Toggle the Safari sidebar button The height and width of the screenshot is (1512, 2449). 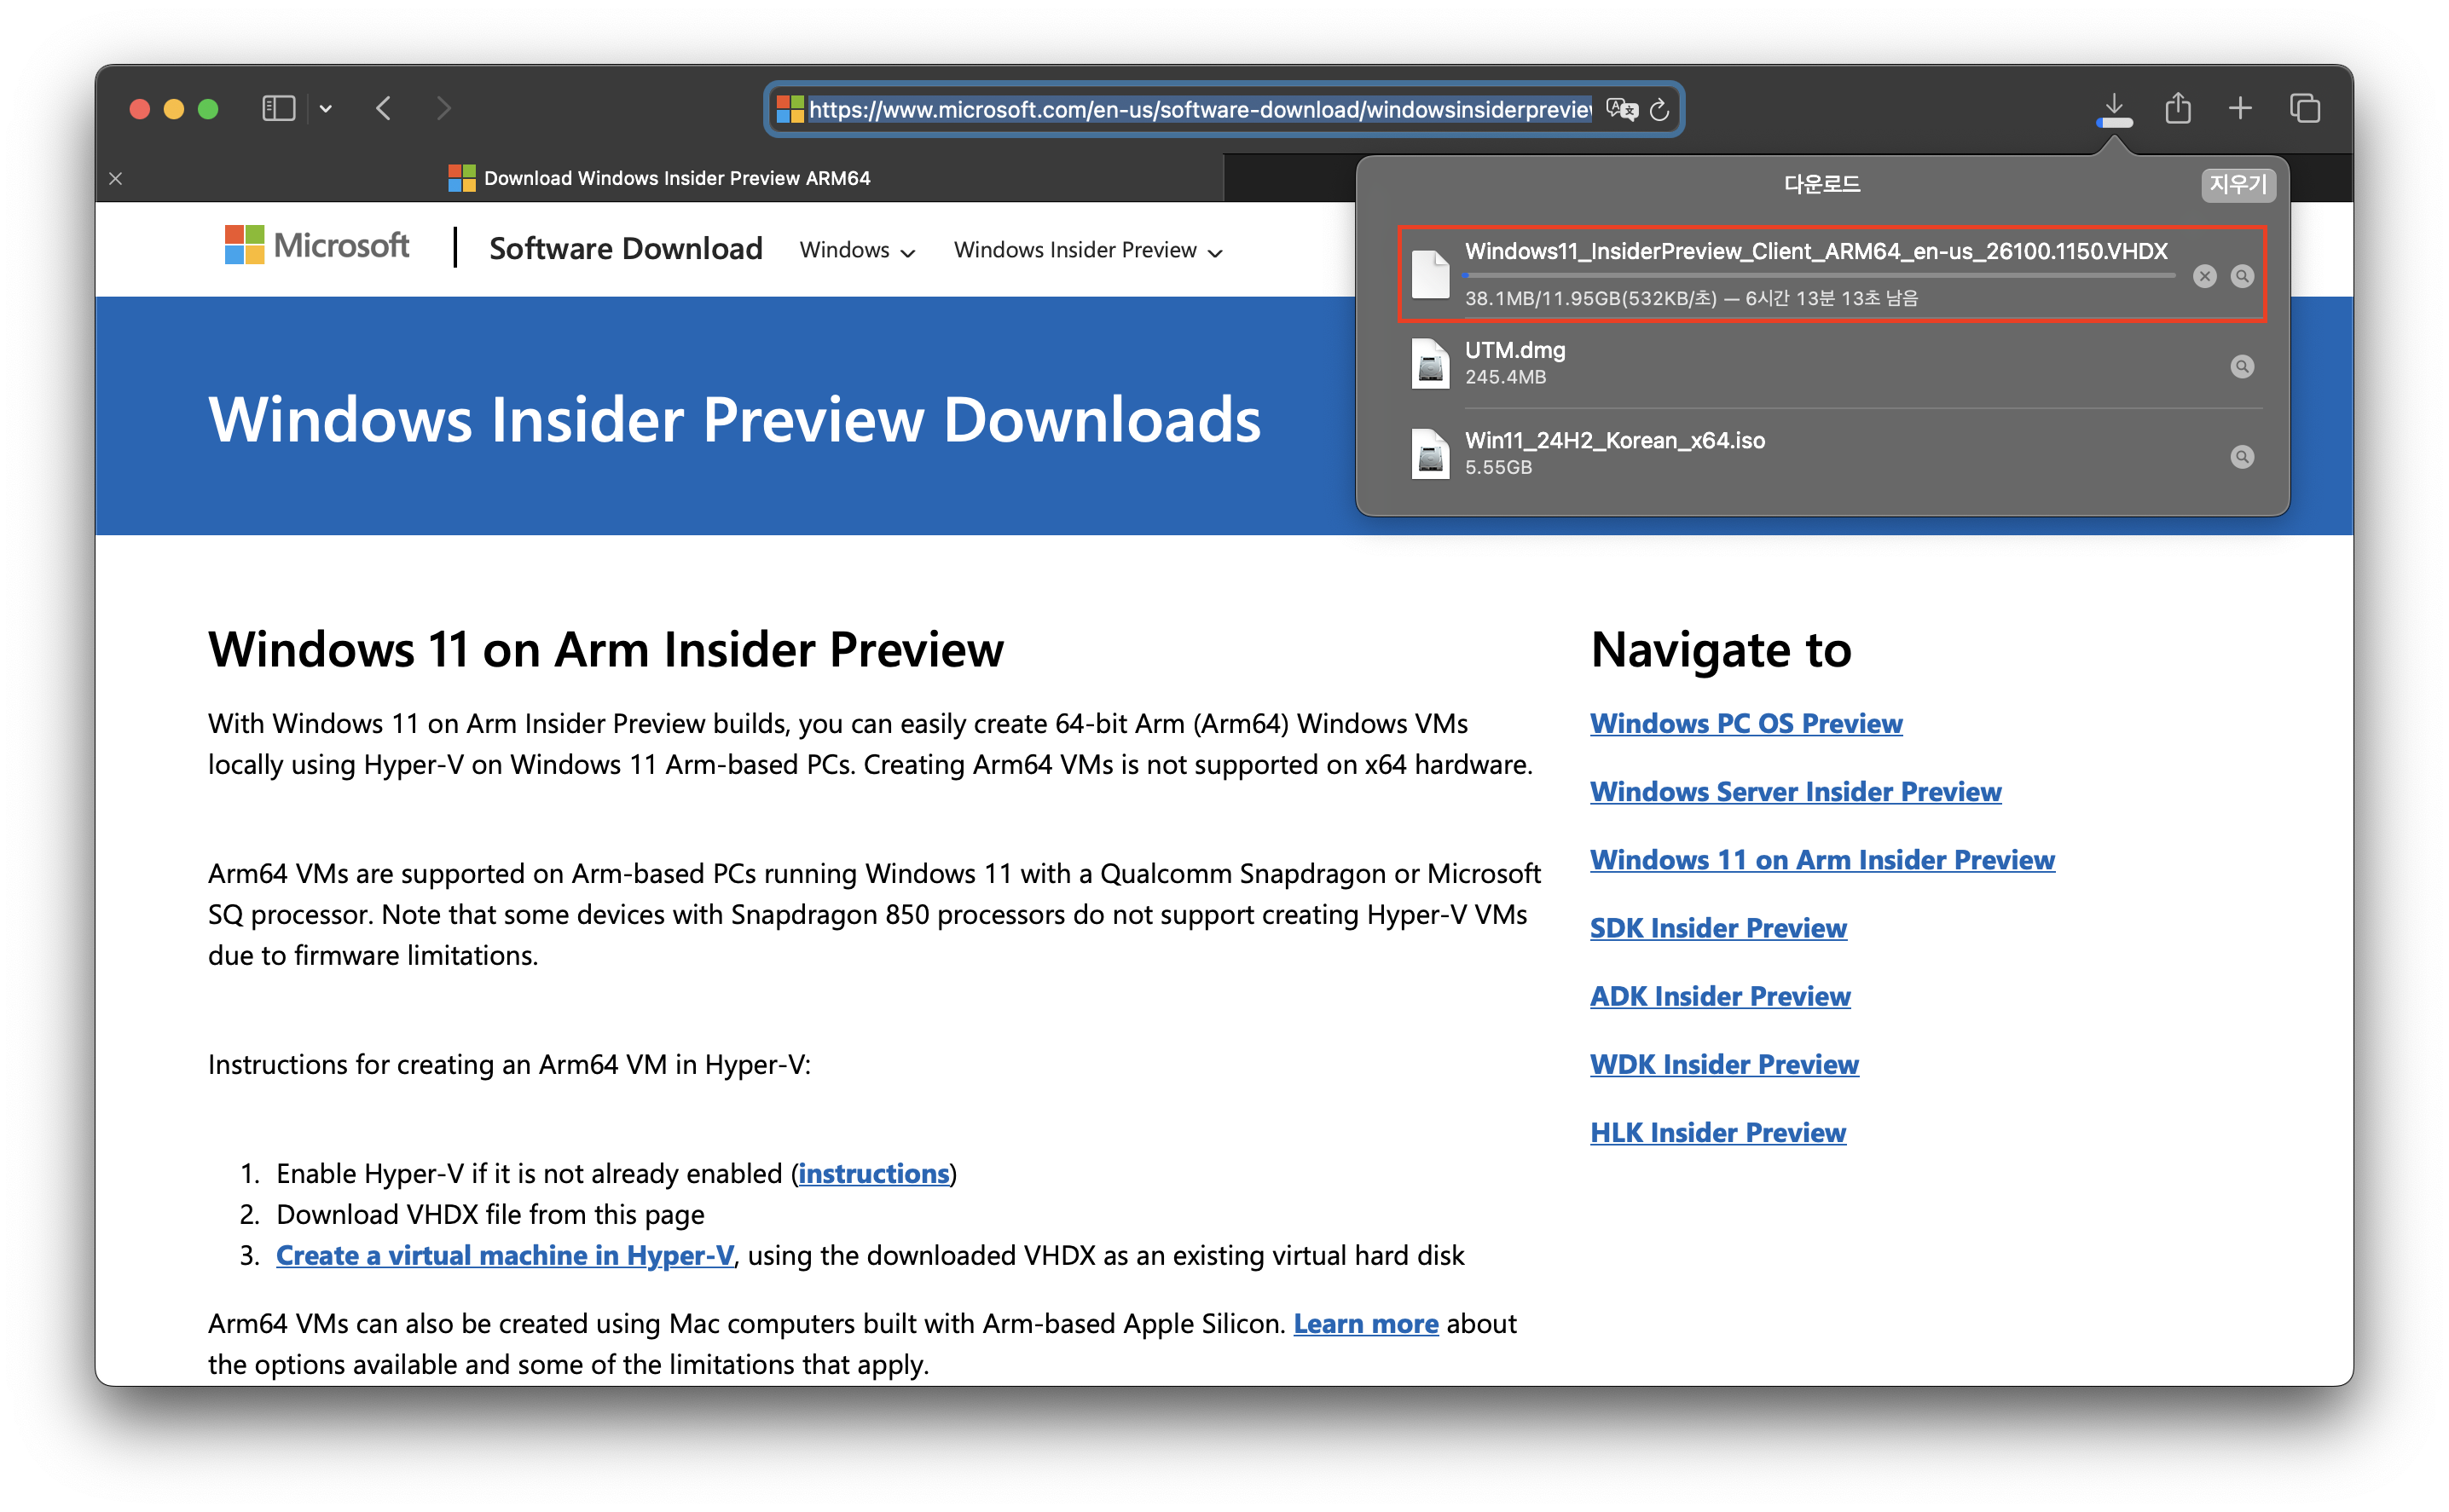pos(278,108)
